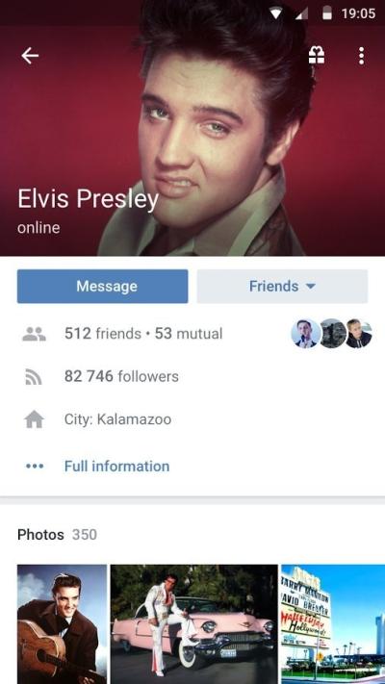Tap the followers feed icon
Screen dimensions: 385x684
(x=34, y=376)
